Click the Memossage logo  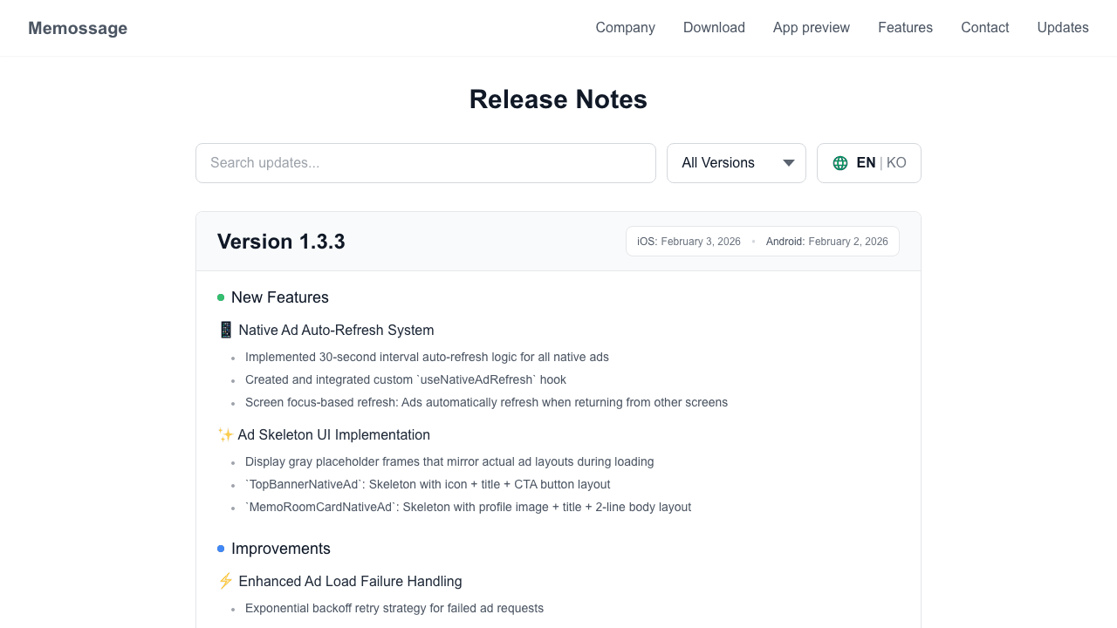[x=77, y=28]
